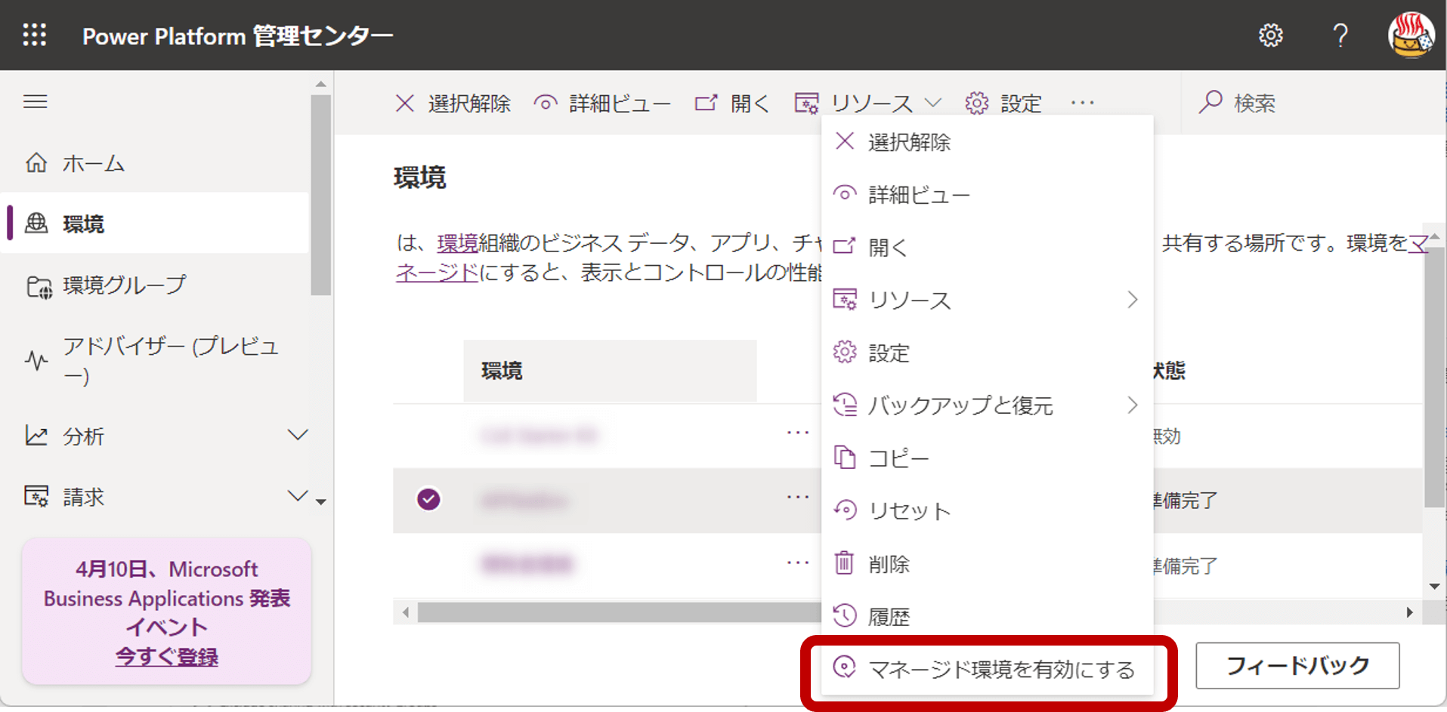1447x712 pixels.
Task: Click the フィードバック button
Action: pos(1297,665)
